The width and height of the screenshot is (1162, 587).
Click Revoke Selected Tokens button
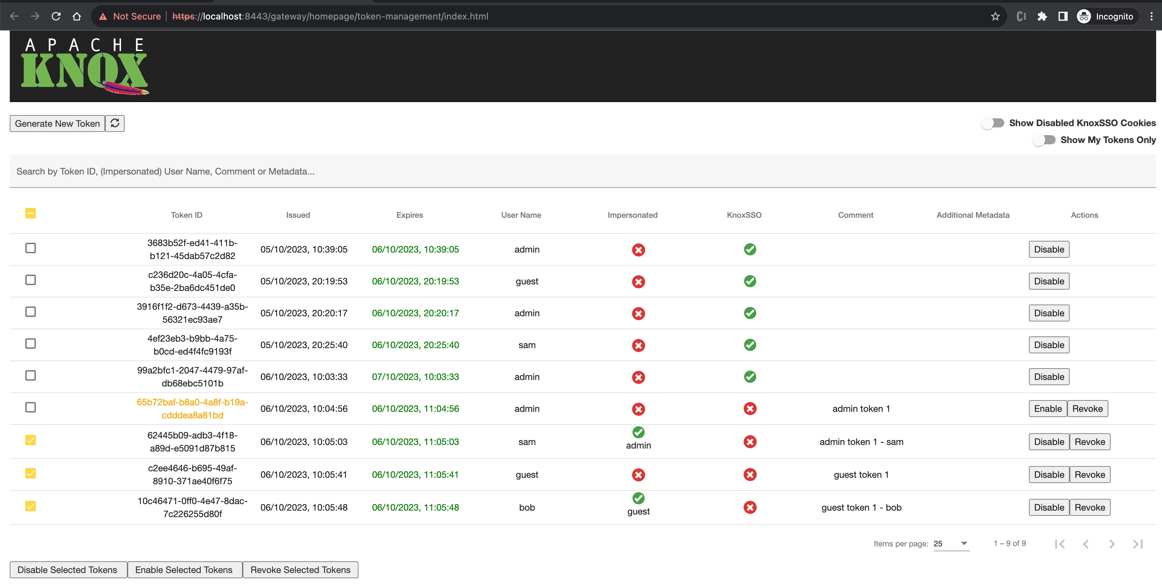coord(300,569)
